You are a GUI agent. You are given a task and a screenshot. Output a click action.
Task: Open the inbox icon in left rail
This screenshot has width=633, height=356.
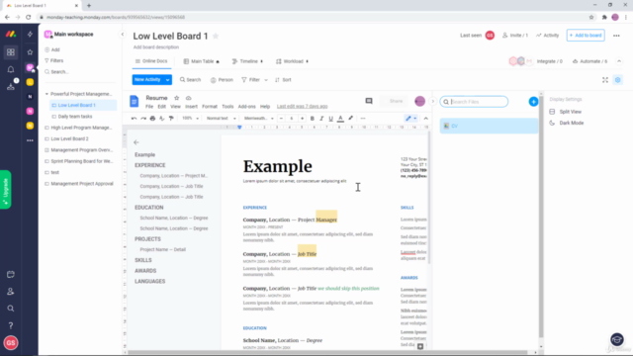click(x=11, y=86)
